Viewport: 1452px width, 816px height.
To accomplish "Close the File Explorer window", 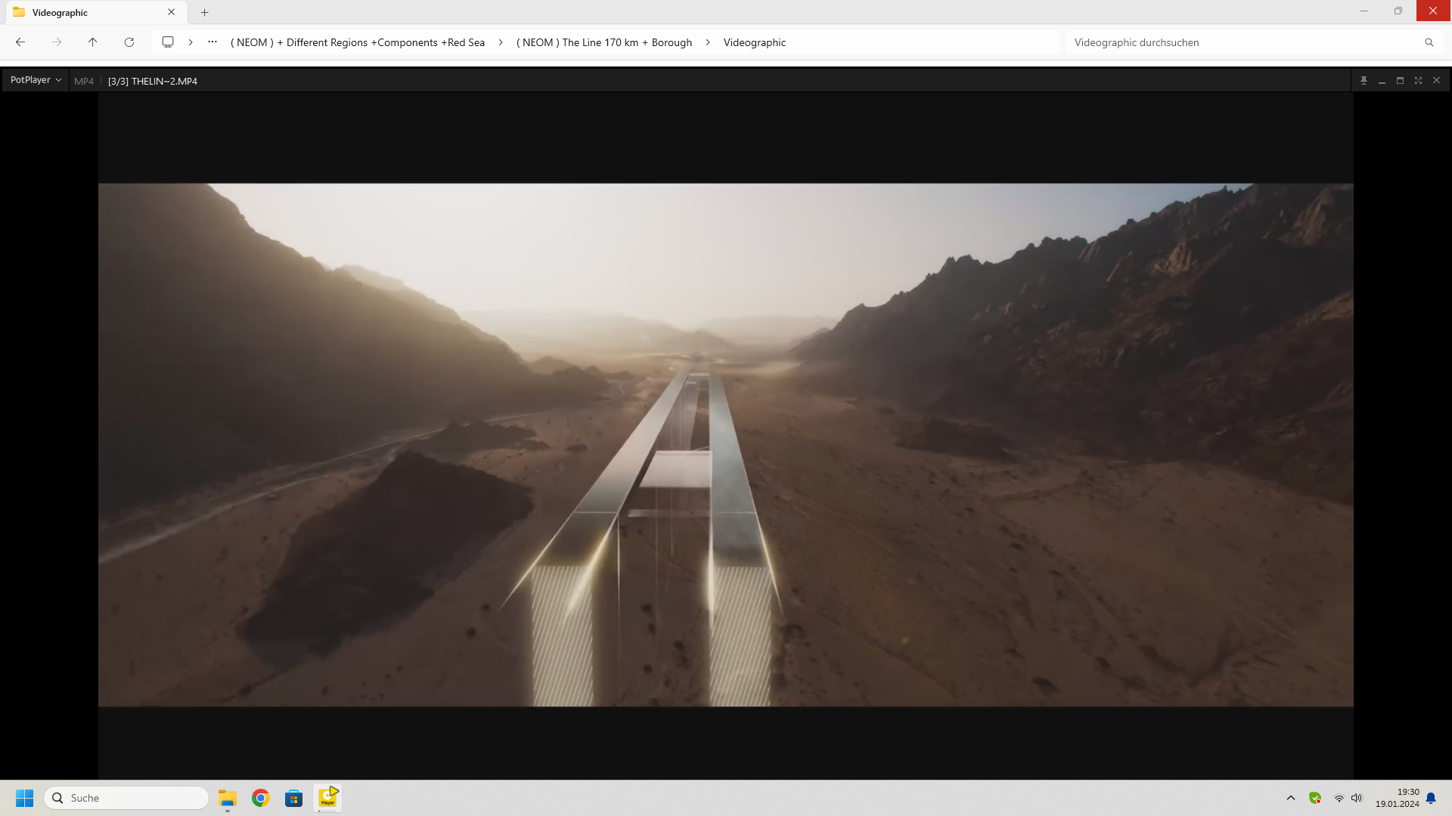I will 1433,11.
